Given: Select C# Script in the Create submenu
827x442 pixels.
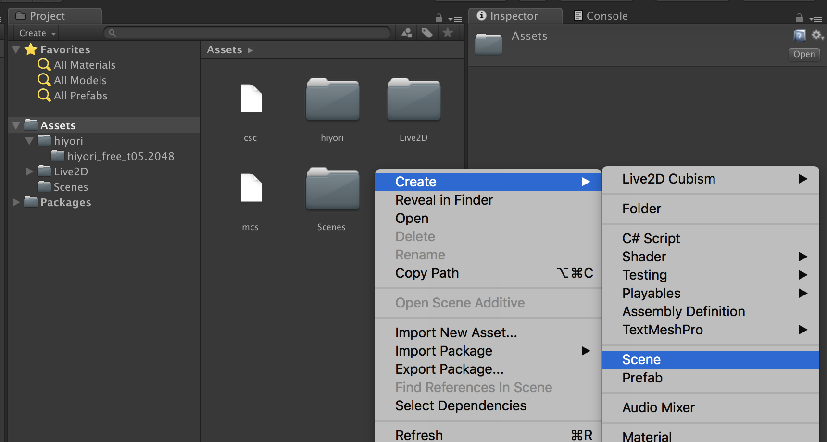Looking at the screenshot, I should (x=651, y=239).
